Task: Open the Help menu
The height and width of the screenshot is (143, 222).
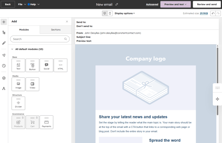Action: click(x=34, y=4)
